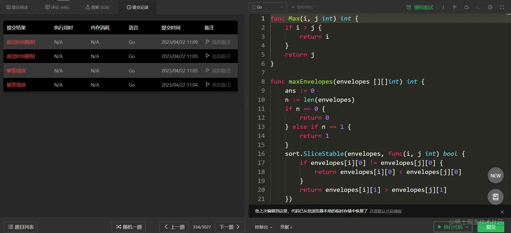Viewport: 511px width, 233px height.
Task: Click 随机一题 random problem button
Action: pyautogui.click(x=129, y=227)
